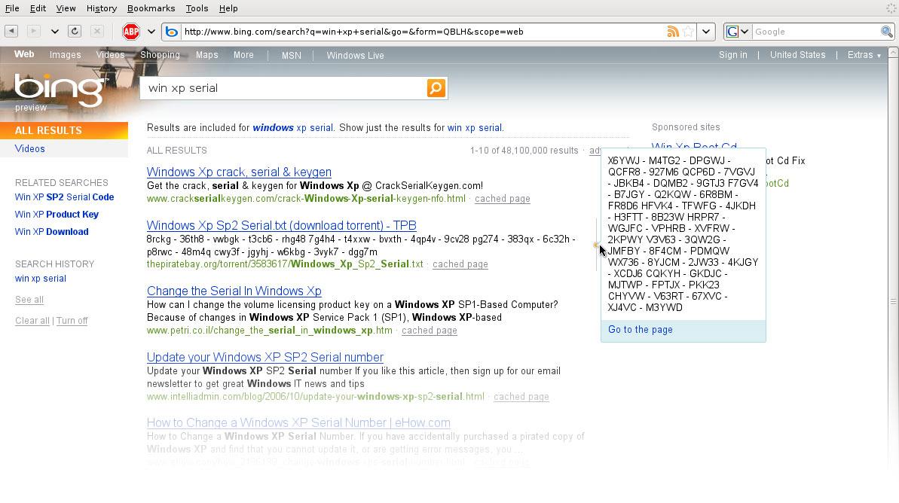Click the Adblock Plus ABP icon
899x503 pixels.
(x=131, y=32)
